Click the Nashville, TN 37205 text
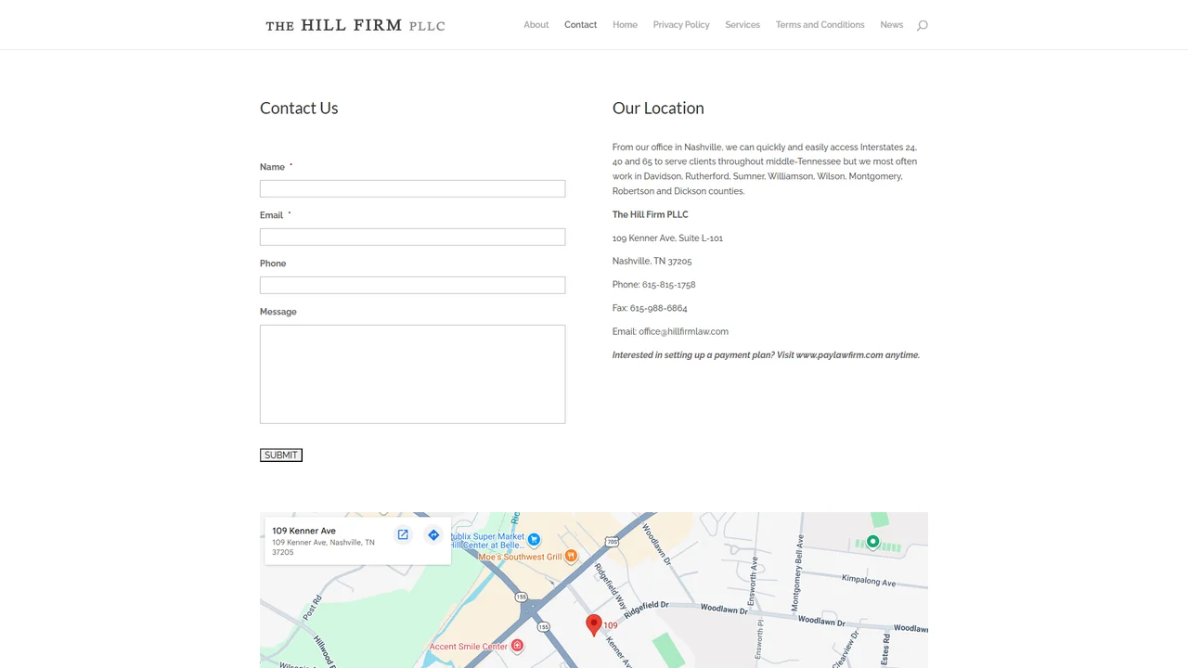 click(x=652, y=262)
